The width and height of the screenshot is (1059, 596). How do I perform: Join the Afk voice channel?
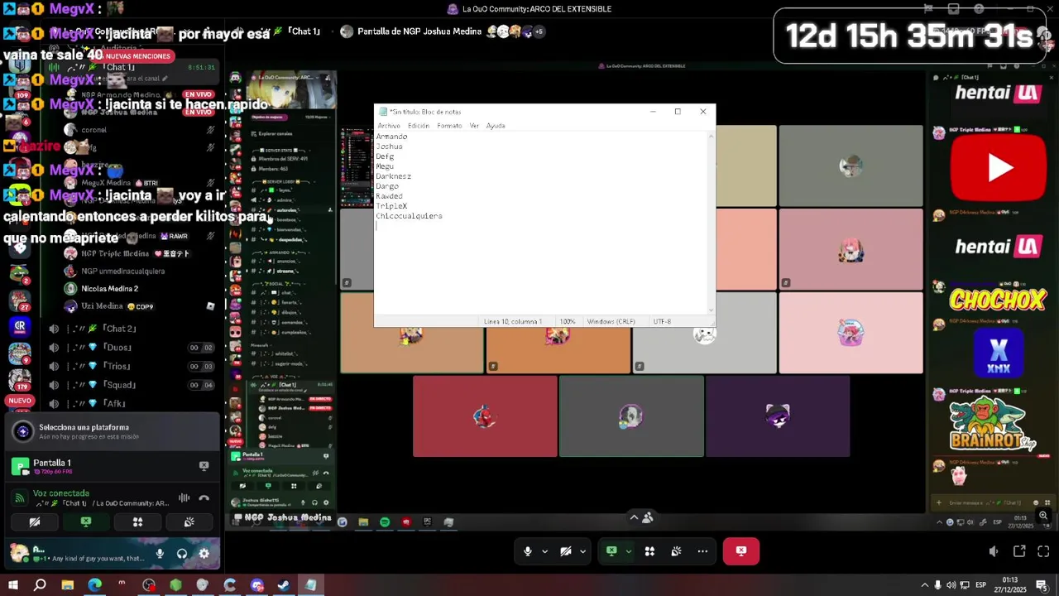132,404
